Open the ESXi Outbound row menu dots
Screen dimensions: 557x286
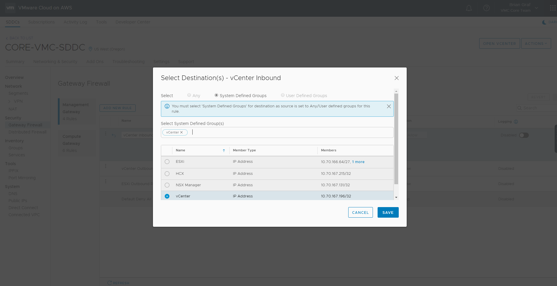[106, 181]
